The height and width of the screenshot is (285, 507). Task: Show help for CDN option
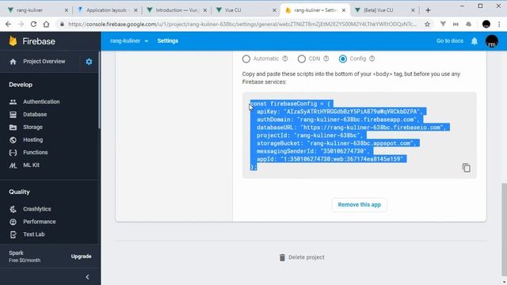point(326,59)
